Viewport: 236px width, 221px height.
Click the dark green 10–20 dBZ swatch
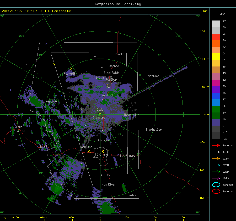tap(216, 116)
